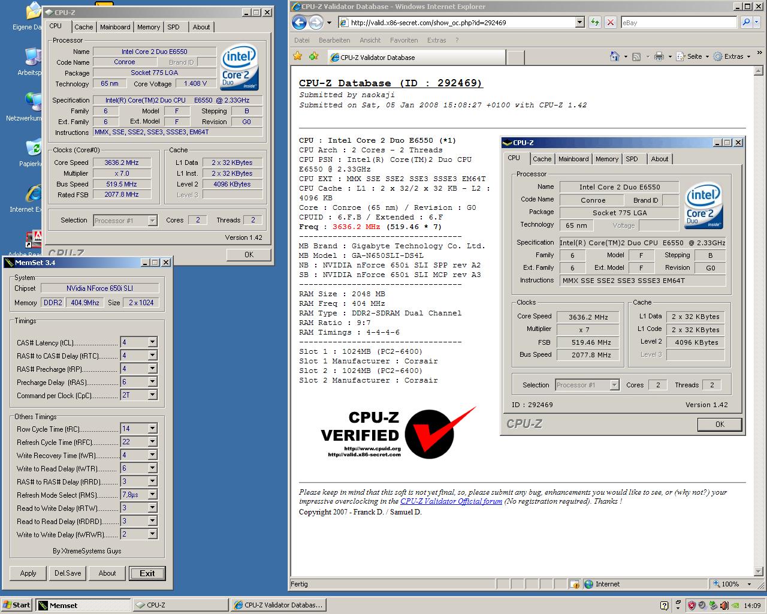Open Refresh Cycle Time (tRFC) dropdown
This screenshot has width=767, height=614.
point(152,442)
